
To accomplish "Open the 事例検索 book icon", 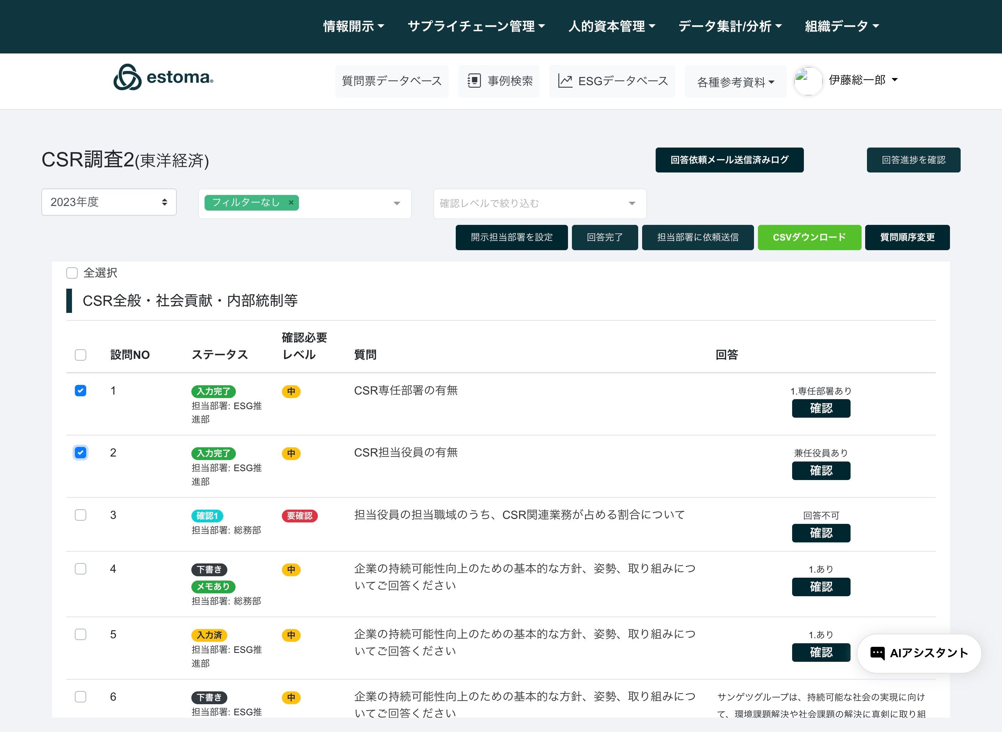I will pos(474,81).
